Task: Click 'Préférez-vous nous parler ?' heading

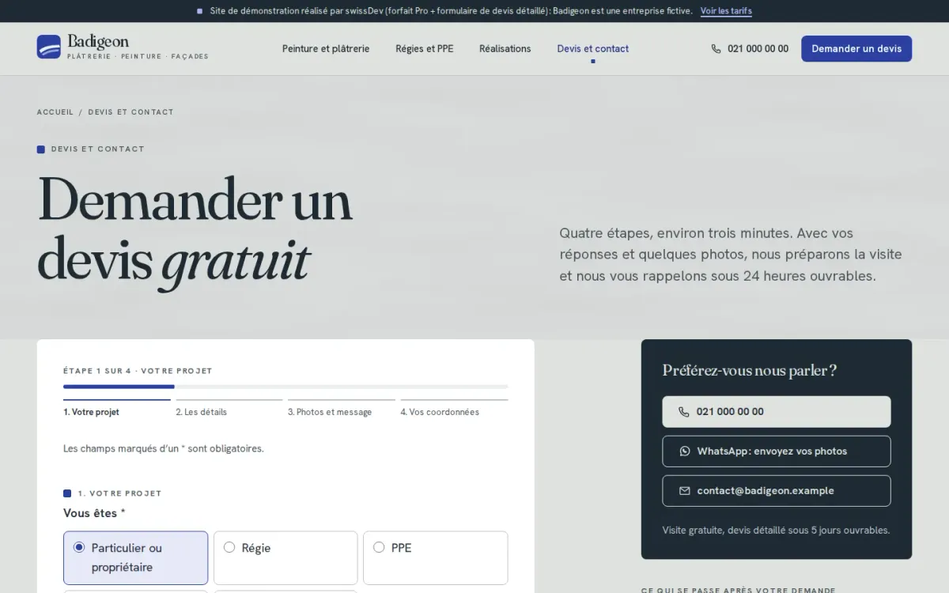Action: tap(750, 370)
